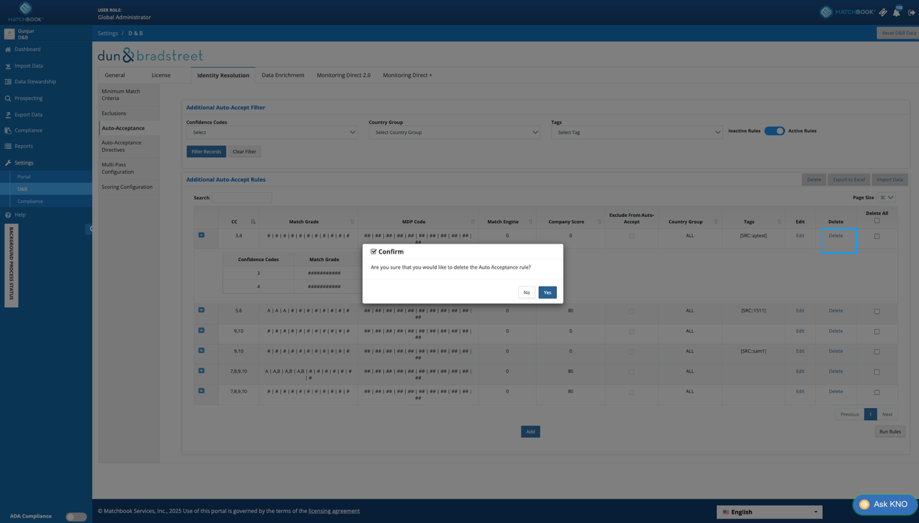Click the Settings wrench icon
The width and height of the screenshot is (919, 523).
coord(8,163)
